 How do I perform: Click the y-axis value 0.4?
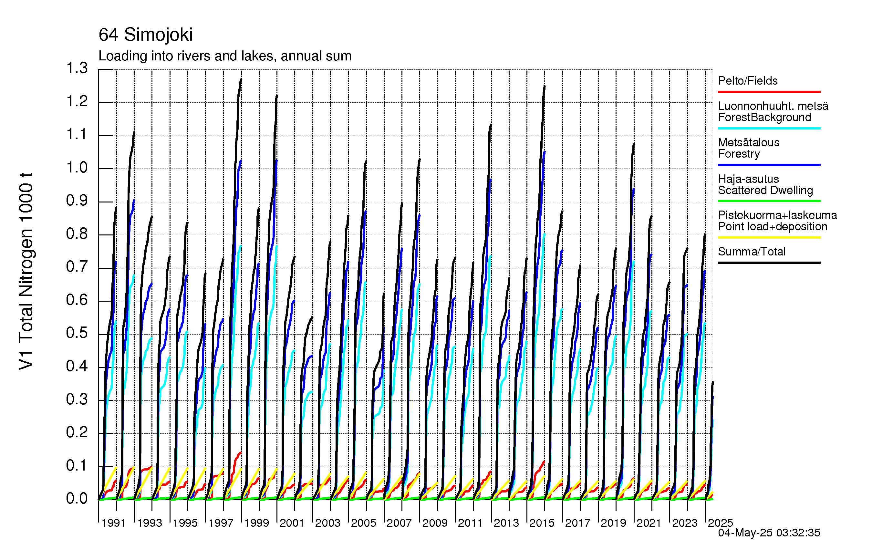pos(77,367)
